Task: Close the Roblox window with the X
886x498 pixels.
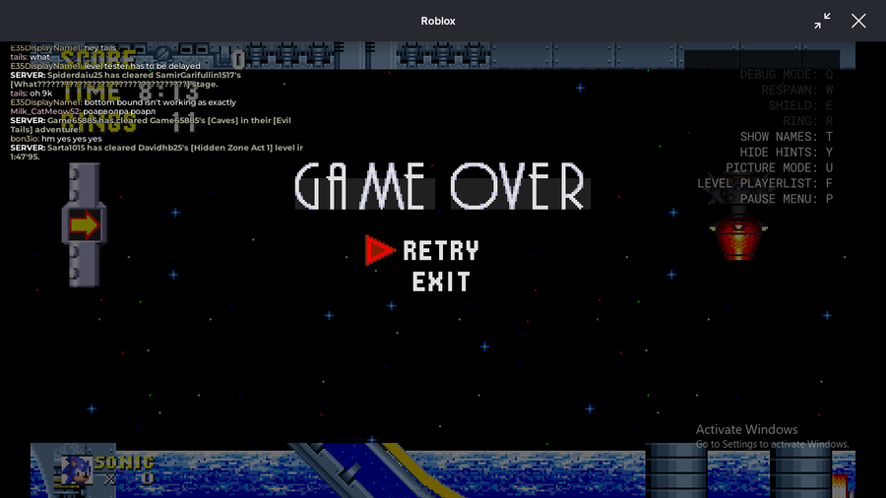Action: tap(858, 21)
